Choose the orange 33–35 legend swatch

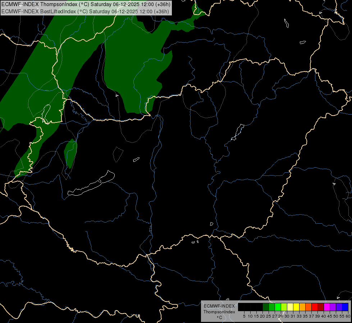coord(302,307)
